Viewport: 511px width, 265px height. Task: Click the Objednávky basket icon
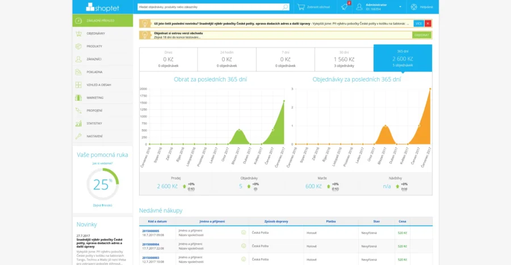(x=78, y=33)
